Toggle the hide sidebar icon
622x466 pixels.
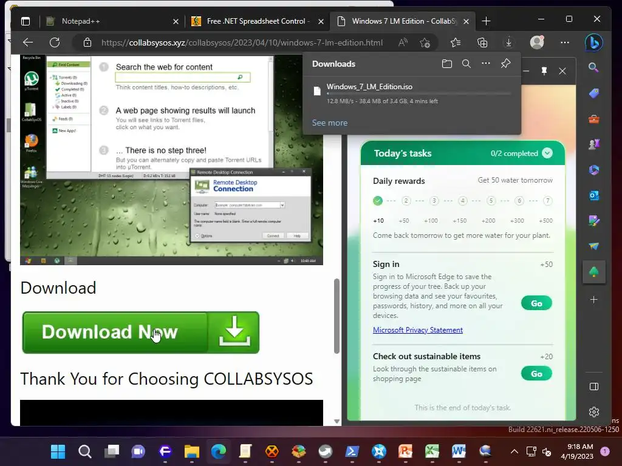point(594,387)
